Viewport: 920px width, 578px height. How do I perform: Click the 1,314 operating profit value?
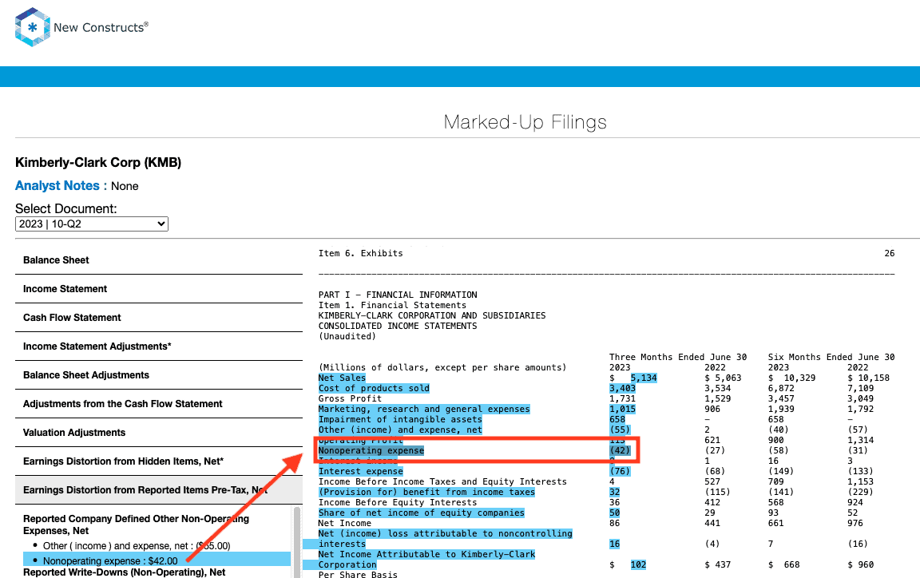(x=861, y=440)
